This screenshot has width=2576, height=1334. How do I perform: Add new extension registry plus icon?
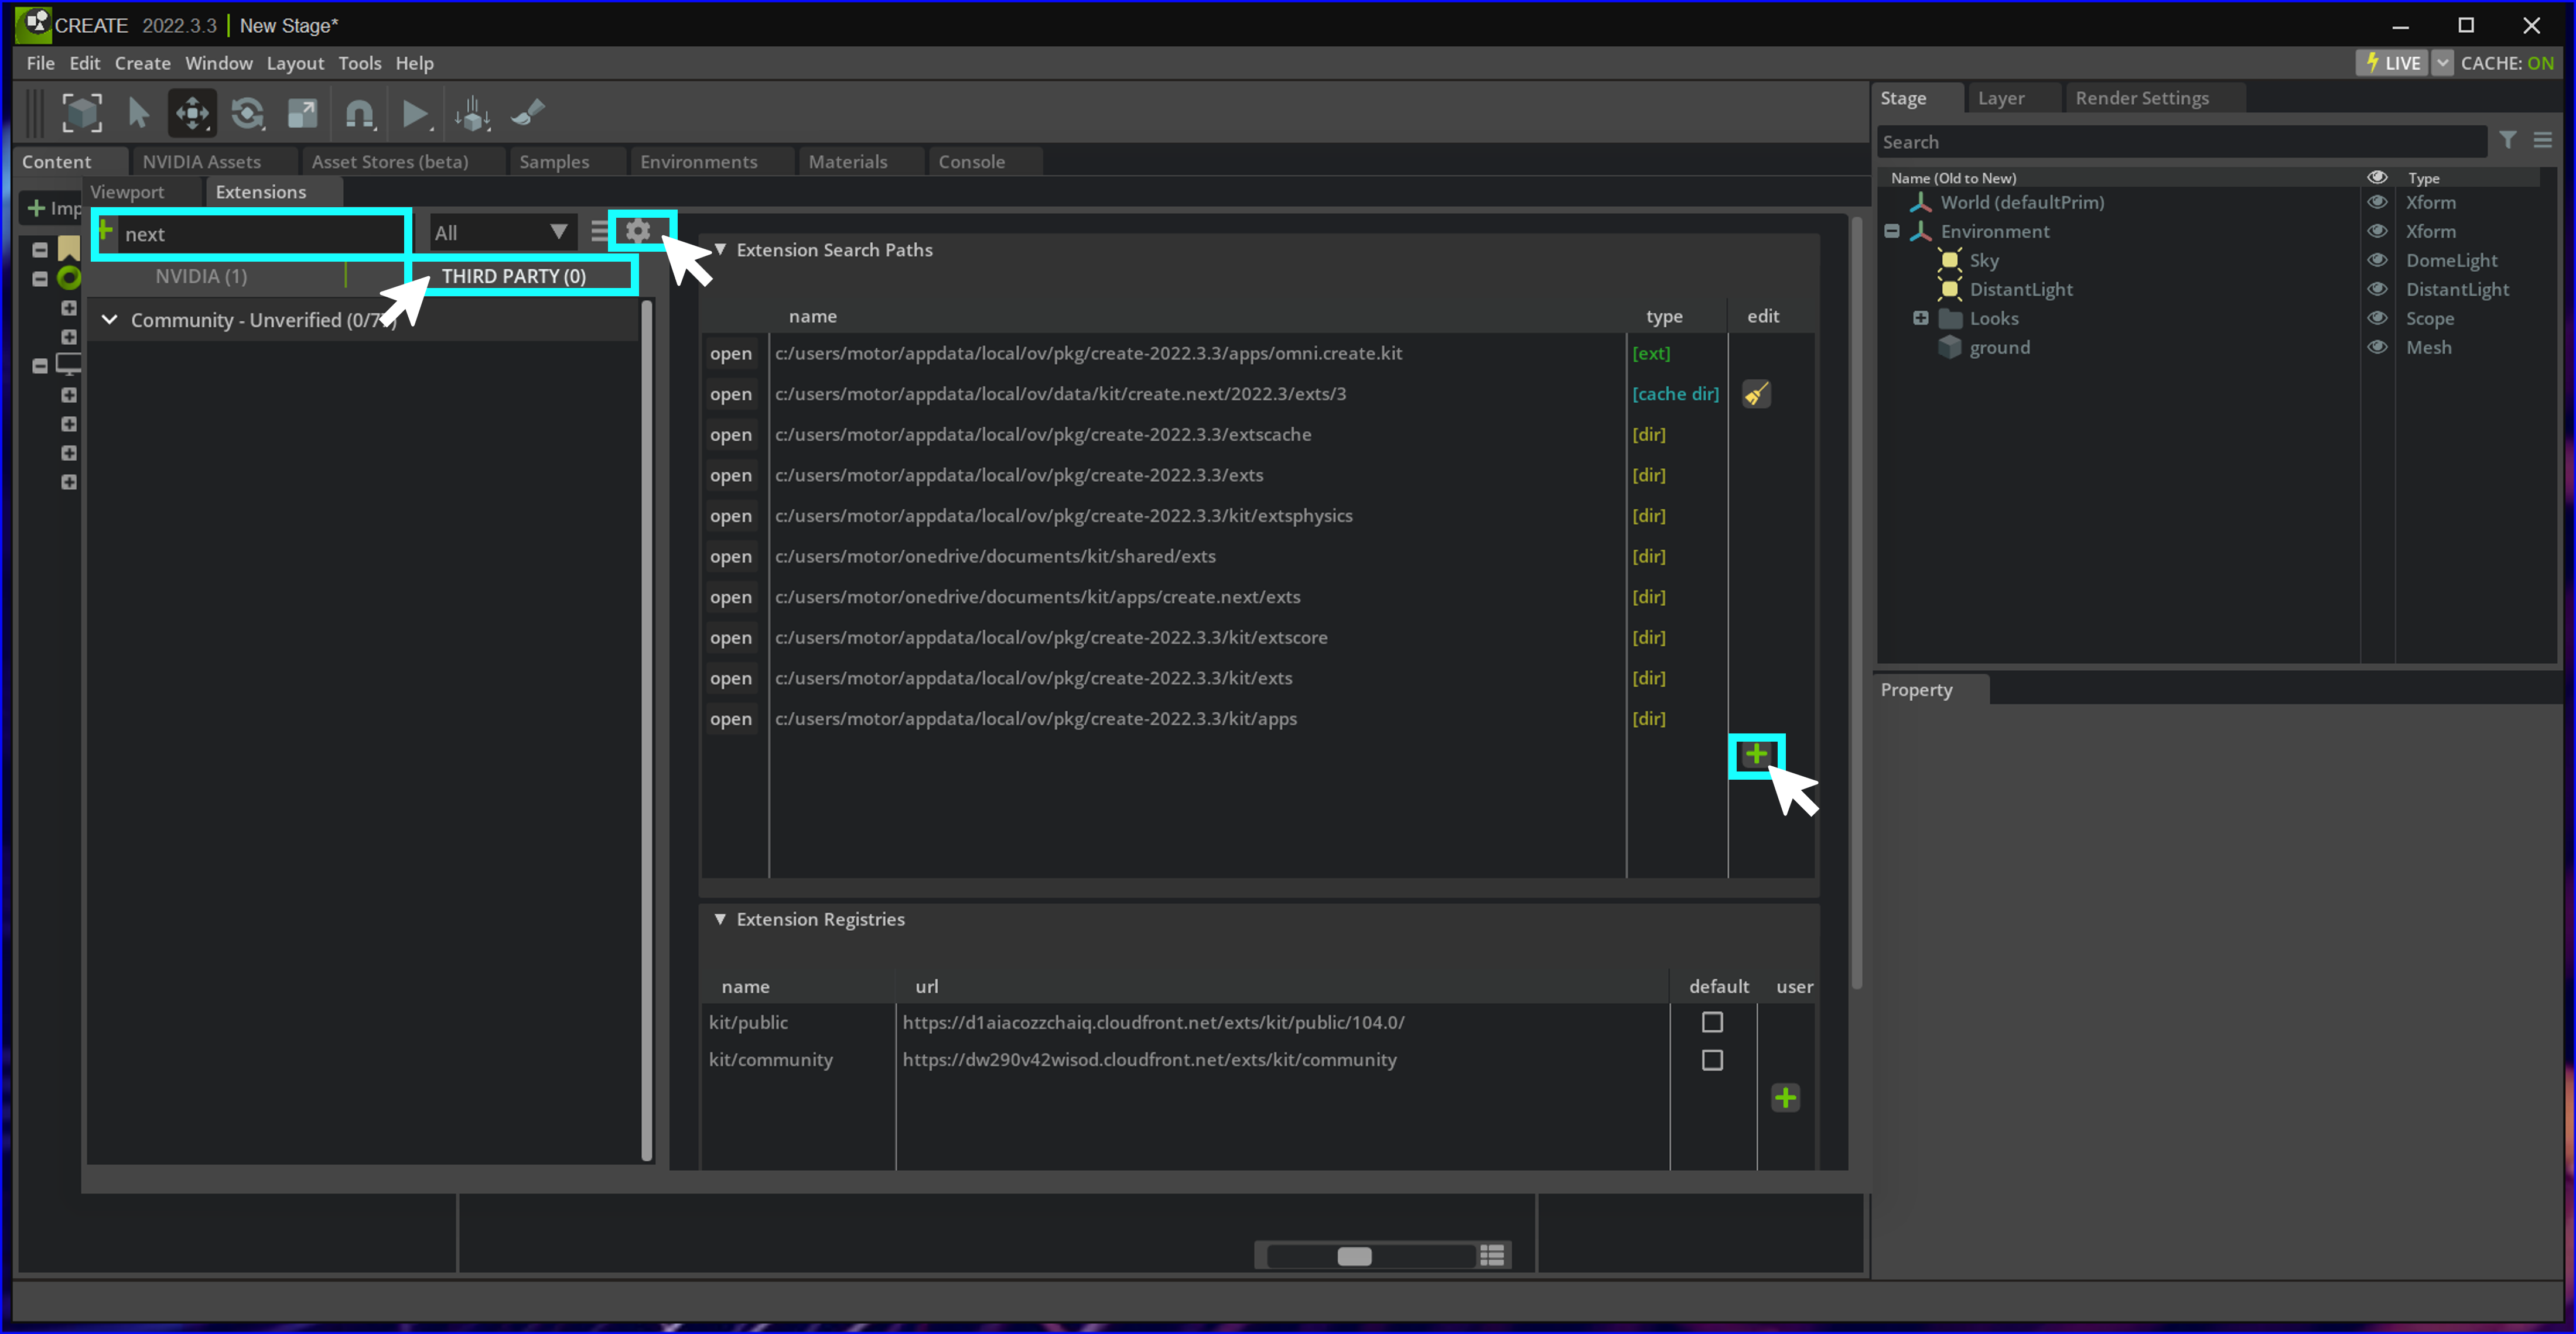coord(1785,1098)
